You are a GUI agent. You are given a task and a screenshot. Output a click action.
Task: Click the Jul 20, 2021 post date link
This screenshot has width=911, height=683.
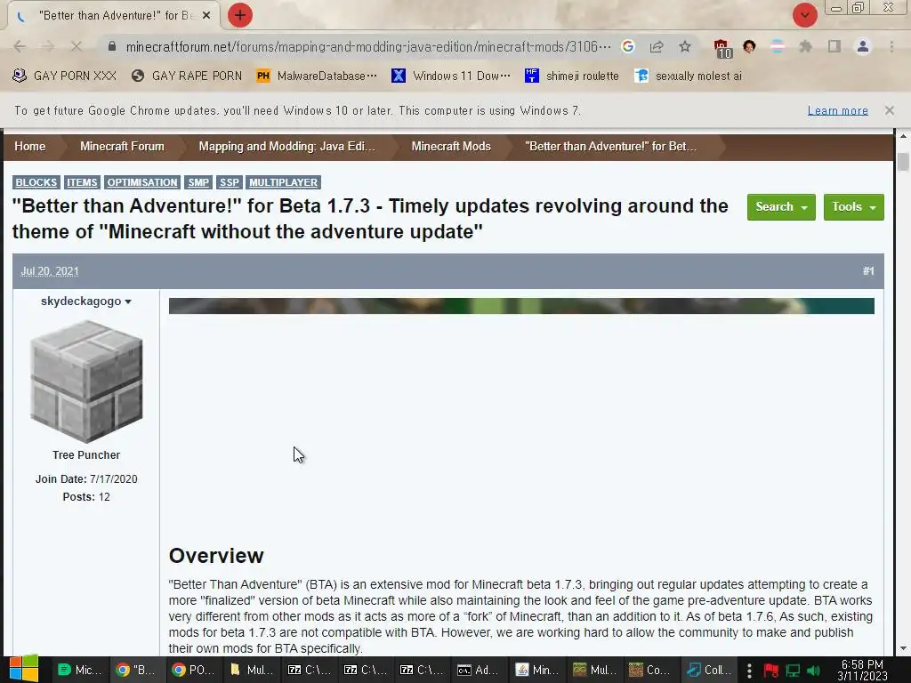tap(50, 271)
